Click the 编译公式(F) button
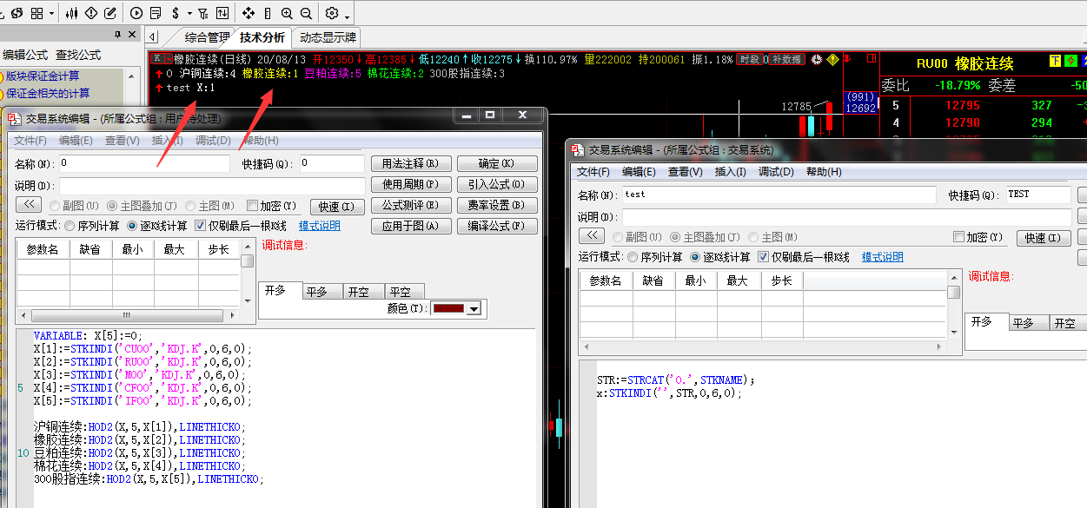1087x508 pixels. point(496,226)
